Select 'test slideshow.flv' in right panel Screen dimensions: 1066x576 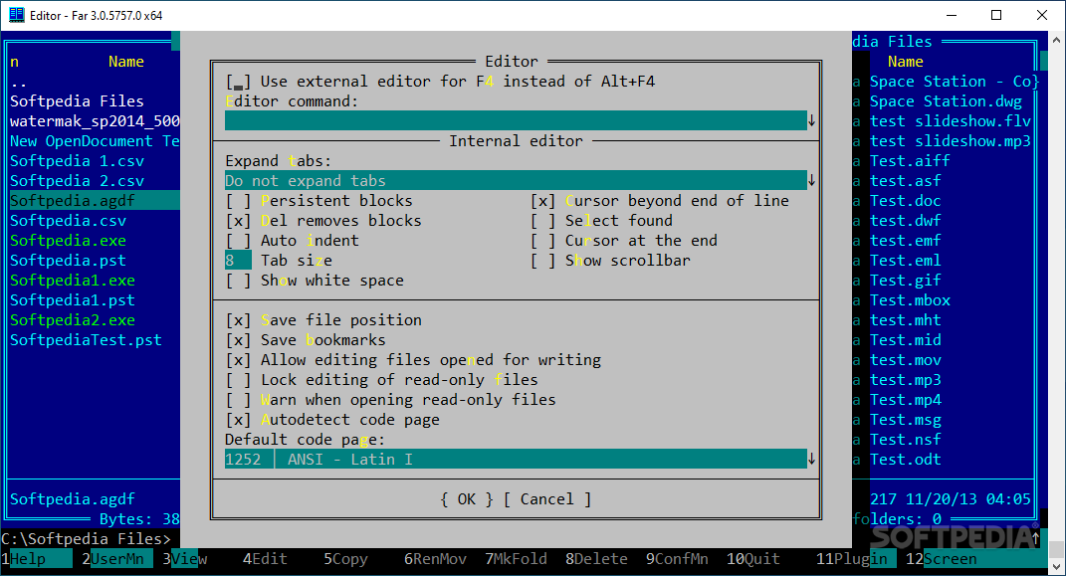point(951,121)
